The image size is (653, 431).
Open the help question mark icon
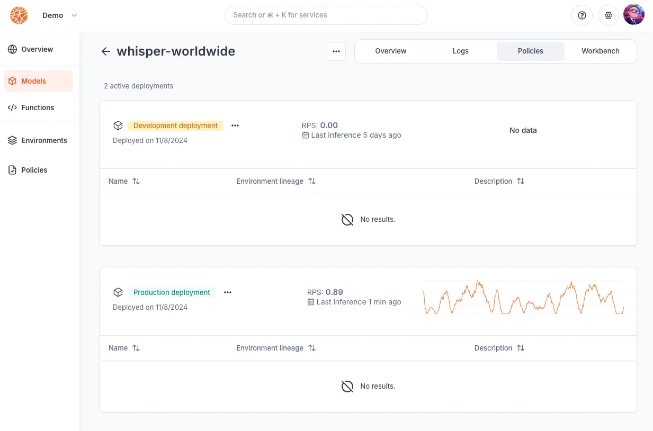[x=582, y=15]
